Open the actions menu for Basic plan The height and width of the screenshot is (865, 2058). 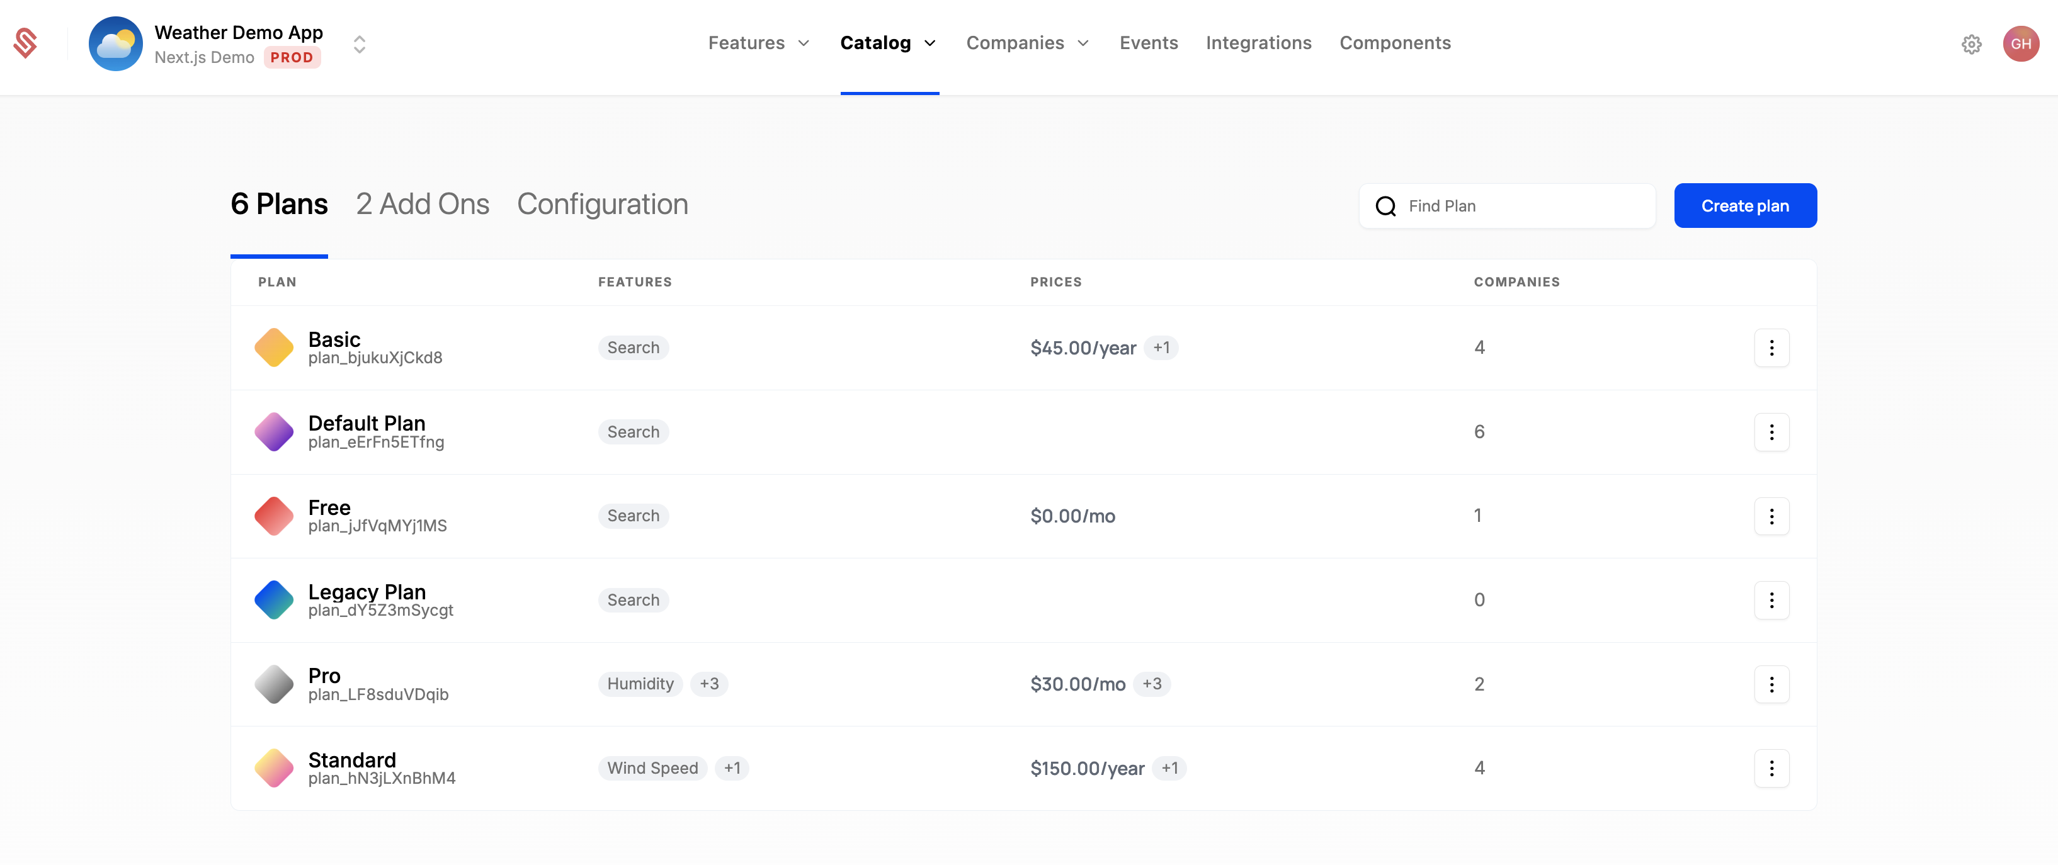(1772, 348)
